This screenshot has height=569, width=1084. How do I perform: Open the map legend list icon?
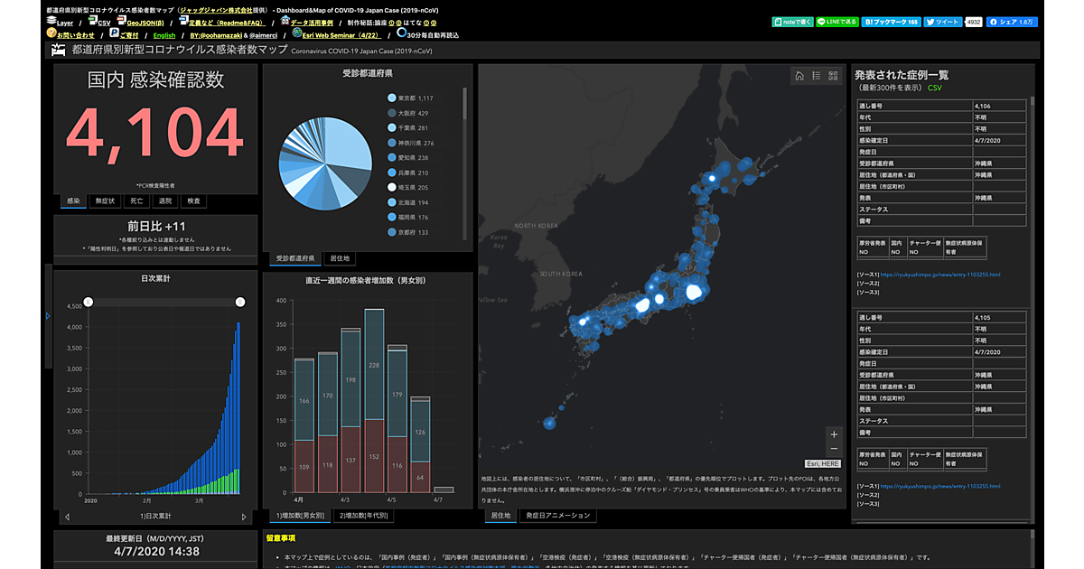pyautogui.click(x=816, y=77)
